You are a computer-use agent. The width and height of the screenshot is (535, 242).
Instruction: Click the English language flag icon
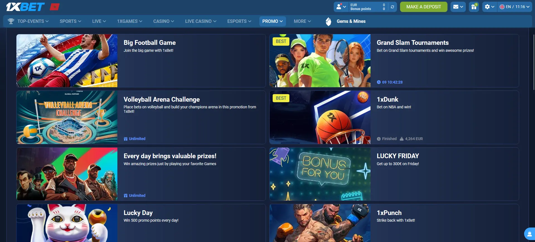pyautogui.click(x=502, y=7)
